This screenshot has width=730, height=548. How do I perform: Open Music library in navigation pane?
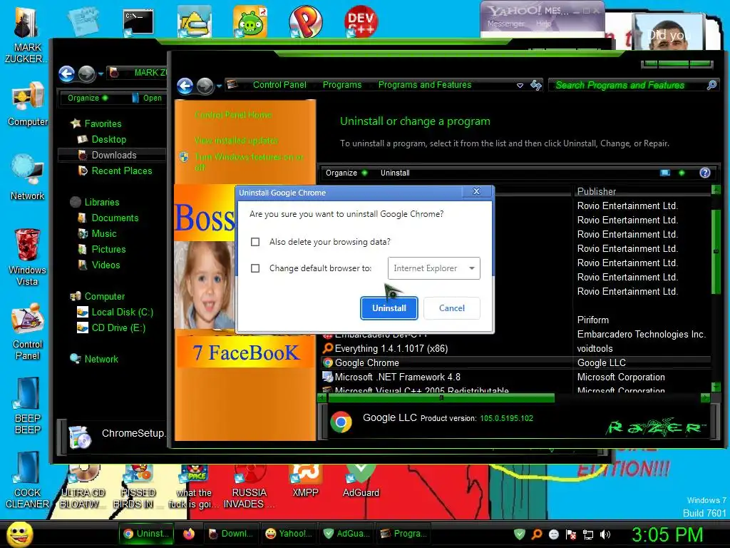click(104, 234)
